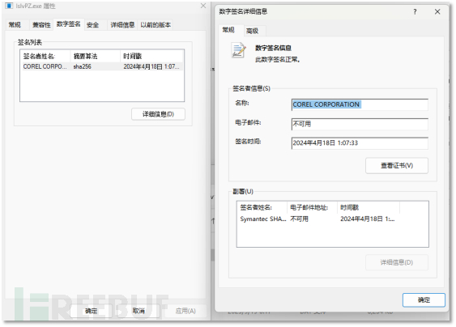Click the 名称 field containing COREL CORPORATION
The image size is (456, 327).
[360, 104]
